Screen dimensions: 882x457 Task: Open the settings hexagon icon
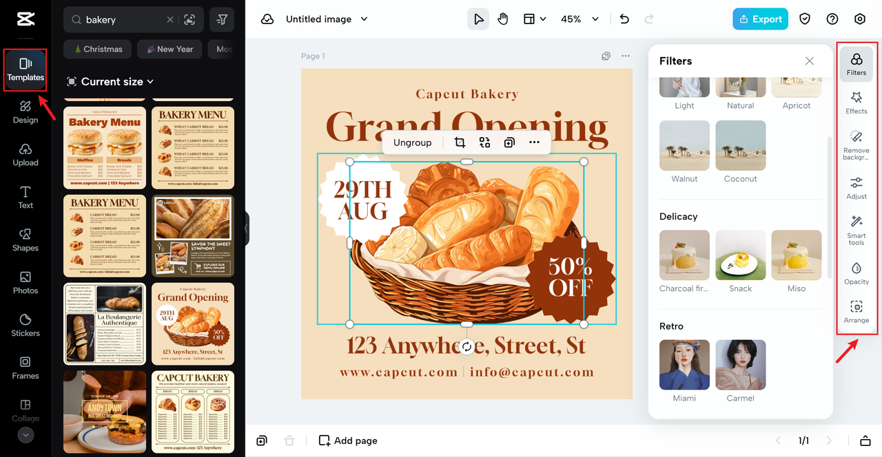point(860,19)
